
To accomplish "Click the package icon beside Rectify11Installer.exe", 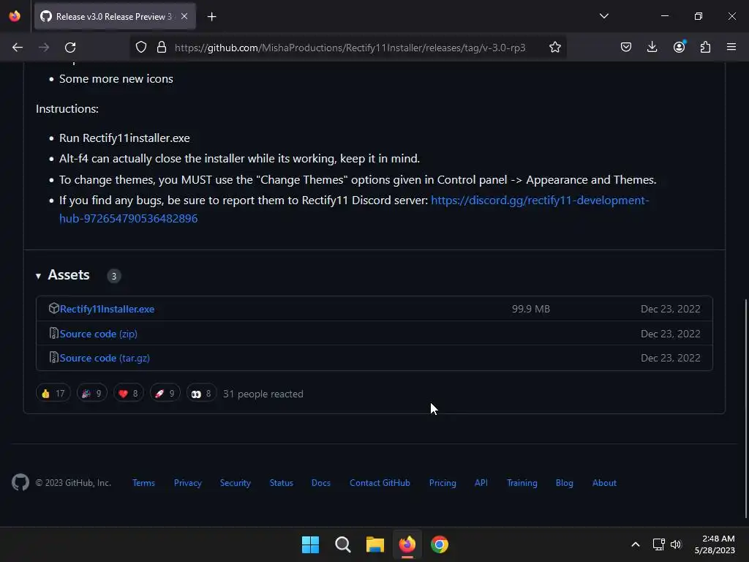I will pos(54,309).
